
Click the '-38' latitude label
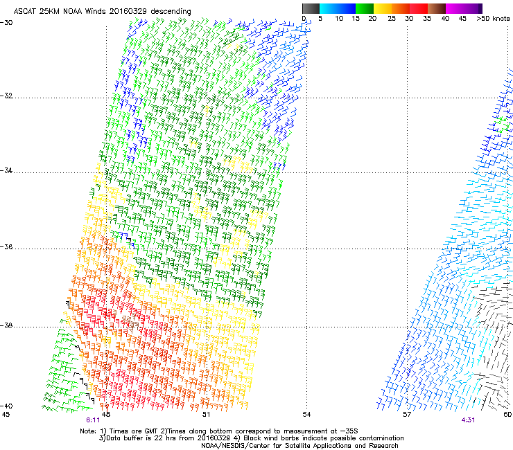click(6, 325)
